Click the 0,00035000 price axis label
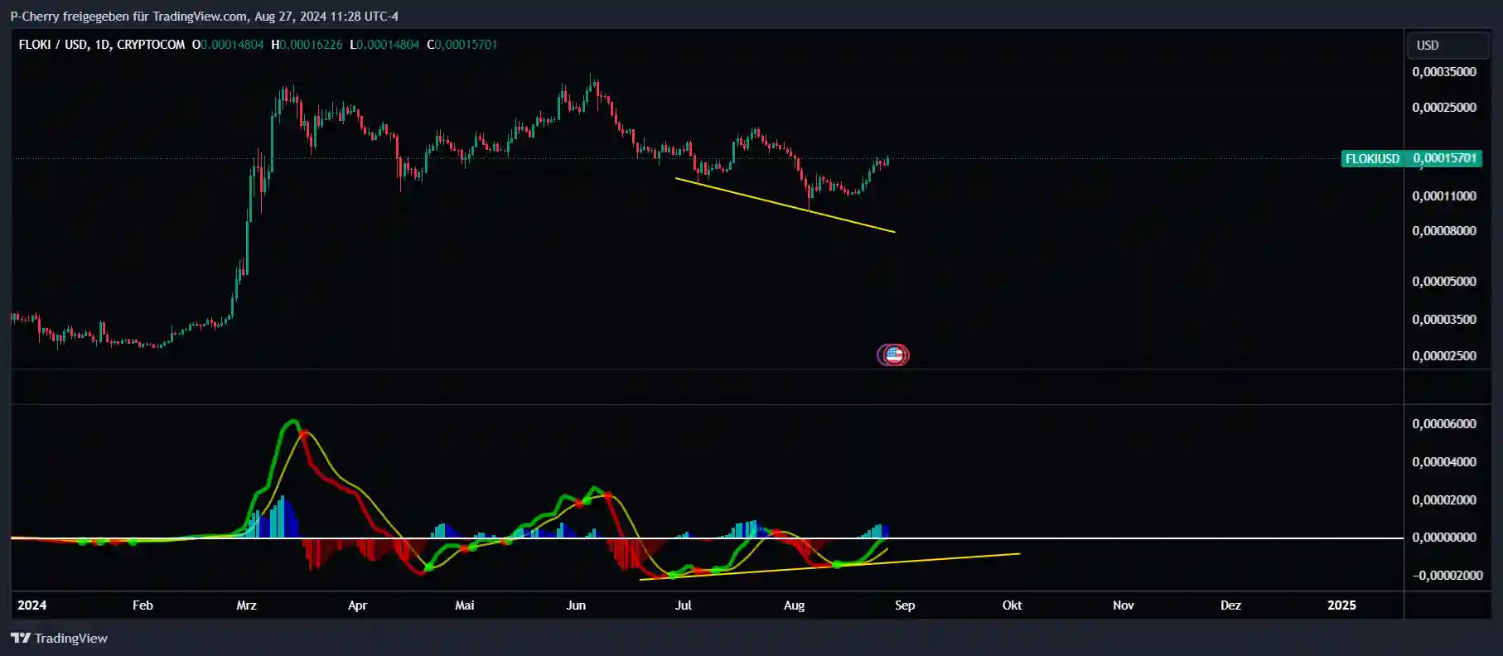The width and height of the screenshot is (1503, 656). 1444,72
